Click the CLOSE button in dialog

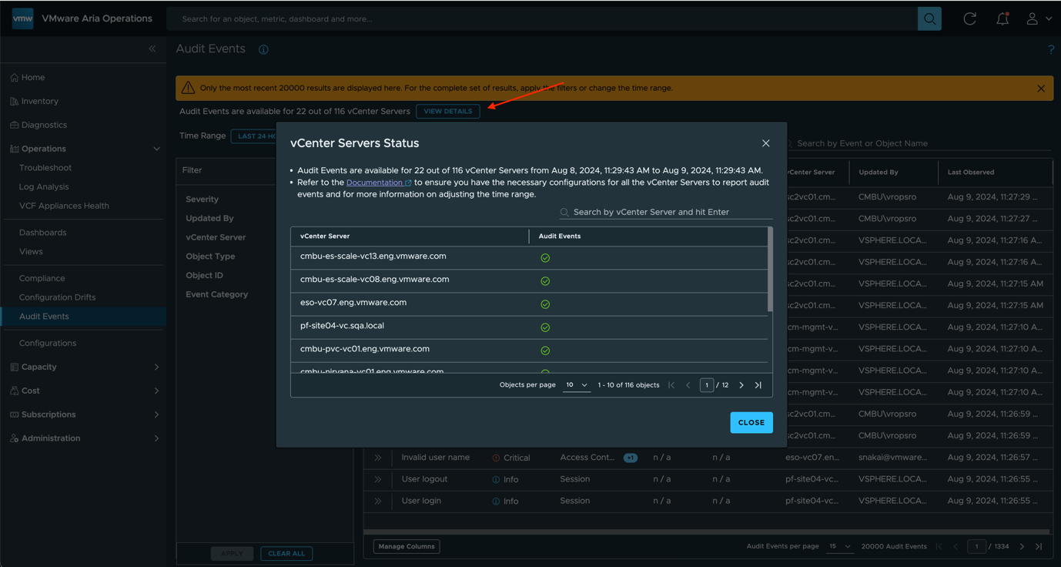[x=751, y=423]
